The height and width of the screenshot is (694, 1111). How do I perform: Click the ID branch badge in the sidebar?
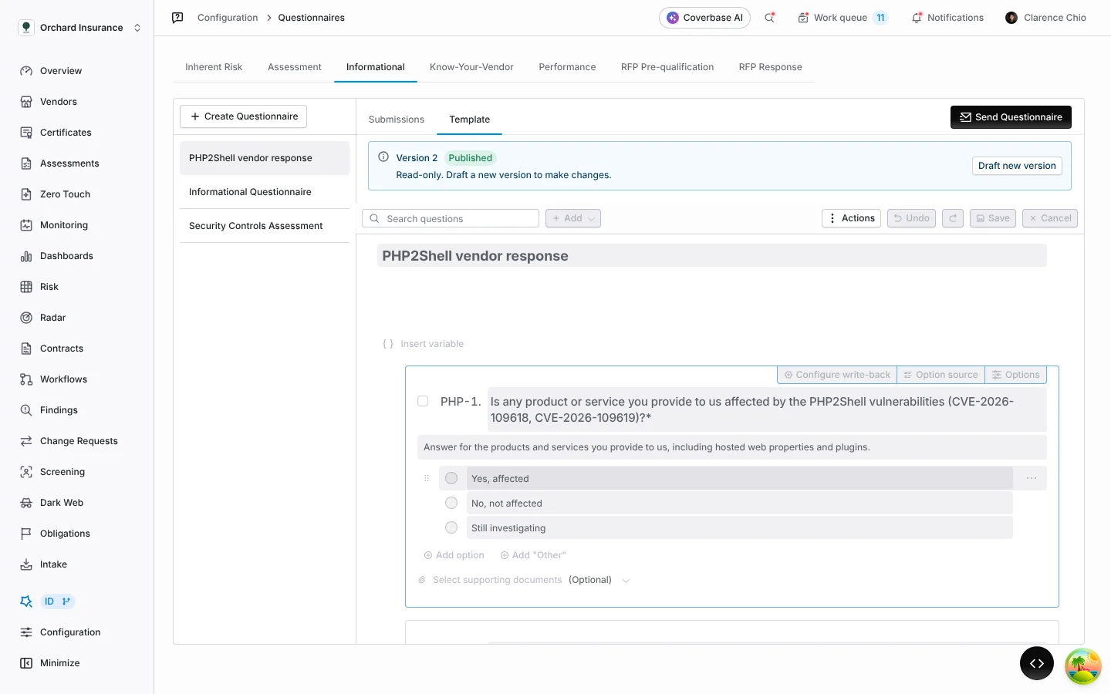pos(58,601)
